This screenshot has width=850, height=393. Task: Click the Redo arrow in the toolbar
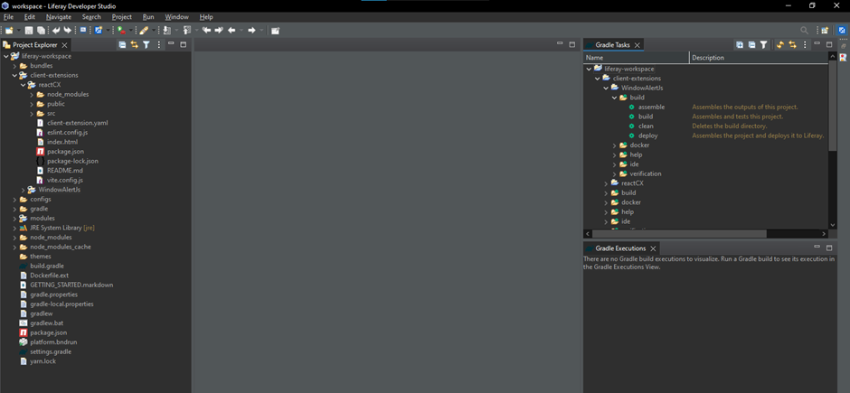pyautogui.click(x=67, y=31)
